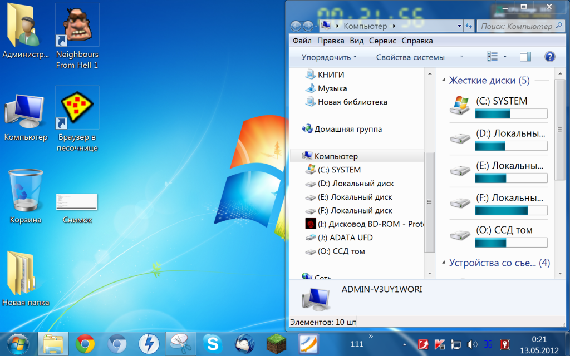Open the Сервис menu

point(382,41)
